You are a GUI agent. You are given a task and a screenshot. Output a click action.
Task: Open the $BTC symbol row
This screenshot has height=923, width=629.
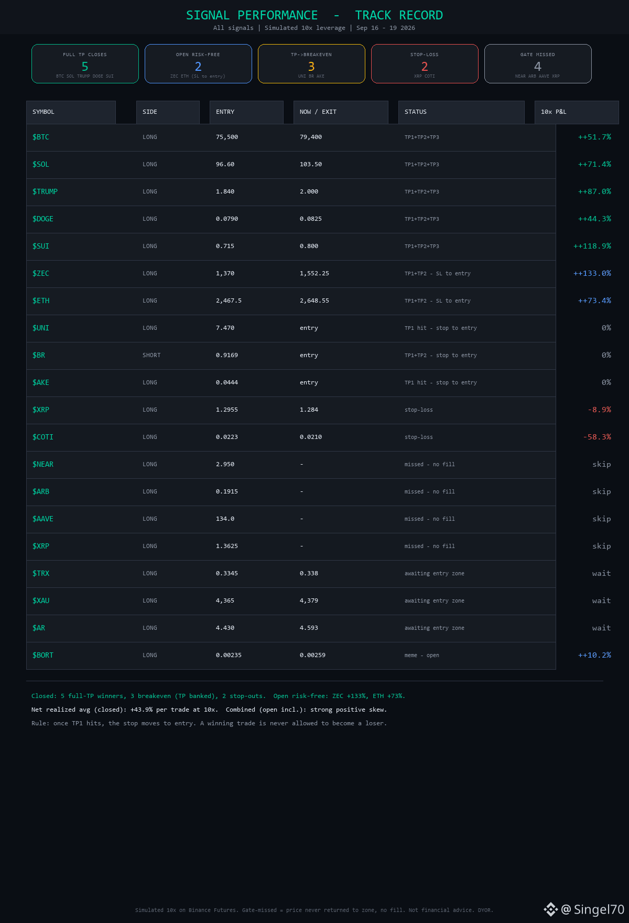click(291, 137)
